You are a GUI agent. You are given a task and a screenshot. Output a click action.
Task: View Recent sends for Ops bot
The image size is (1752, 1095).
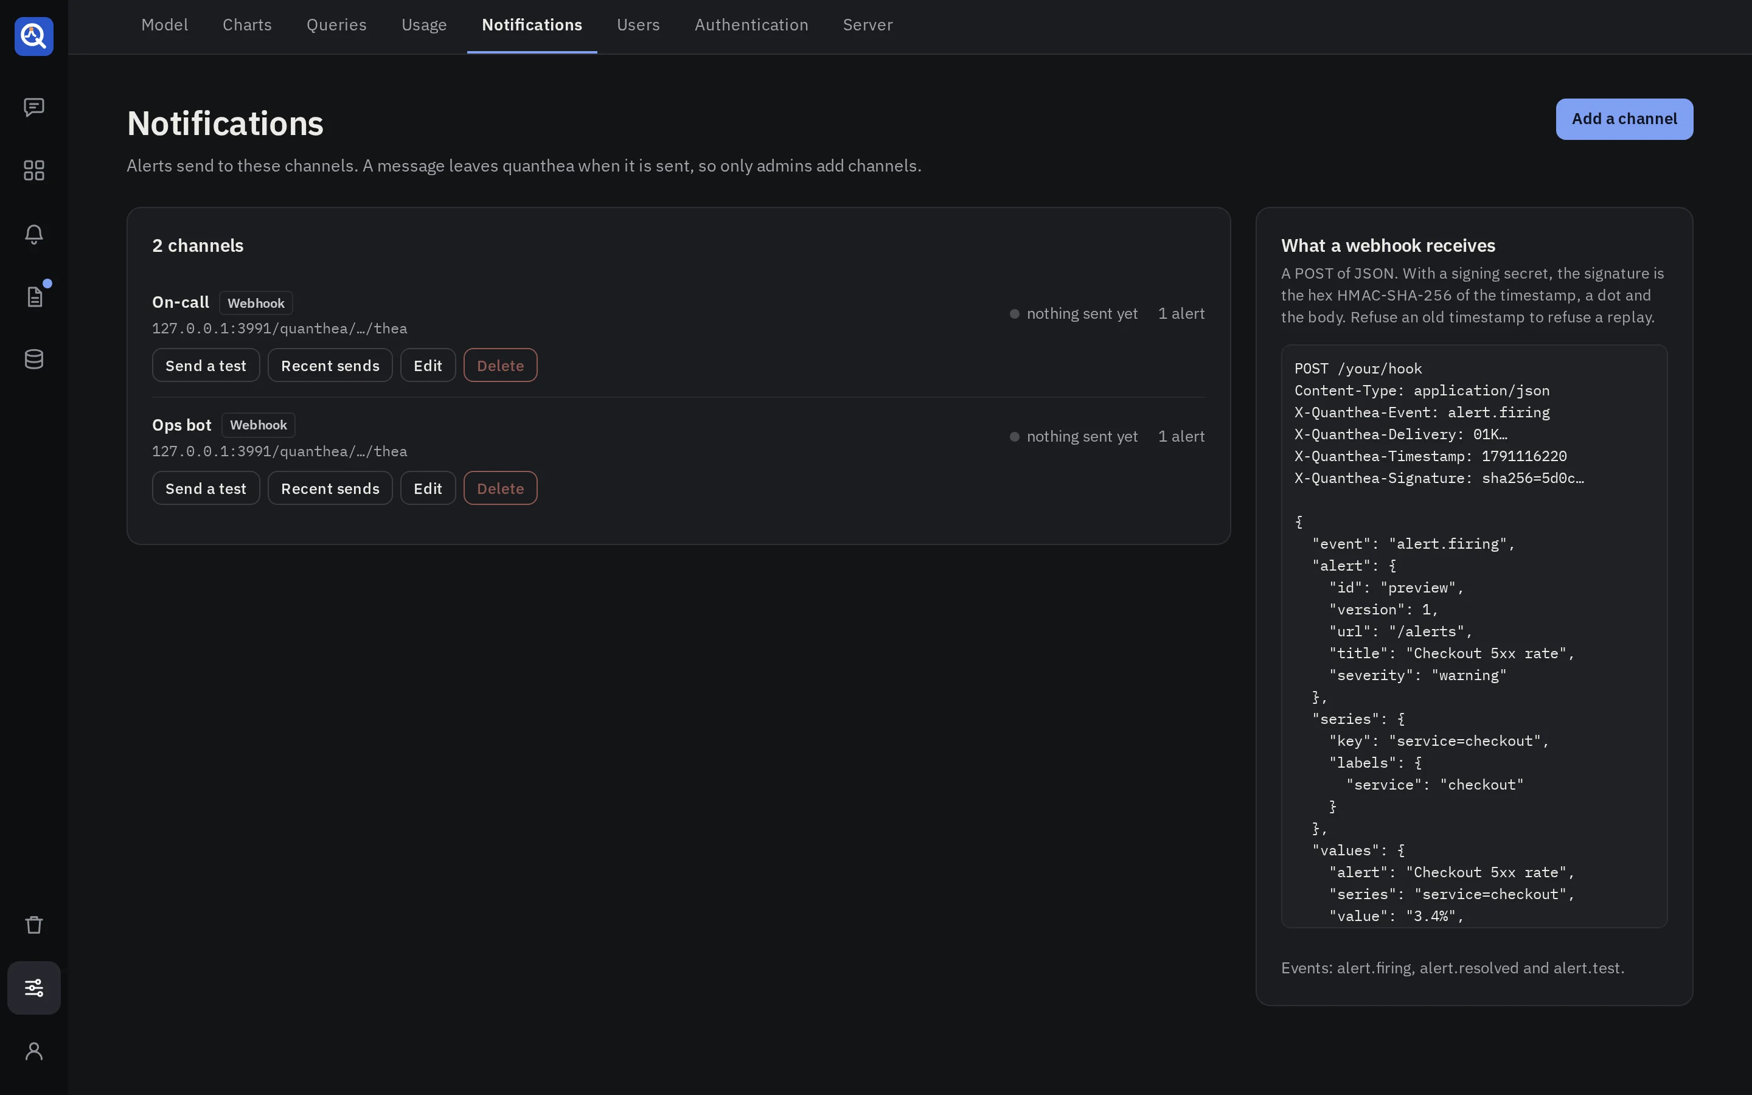click(330, 488)
